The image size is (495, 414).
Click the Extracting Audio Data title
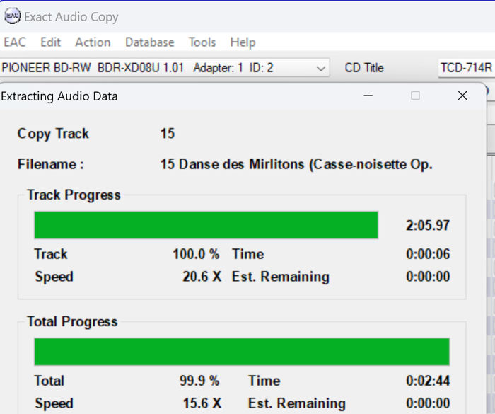[x=59, y=96]
